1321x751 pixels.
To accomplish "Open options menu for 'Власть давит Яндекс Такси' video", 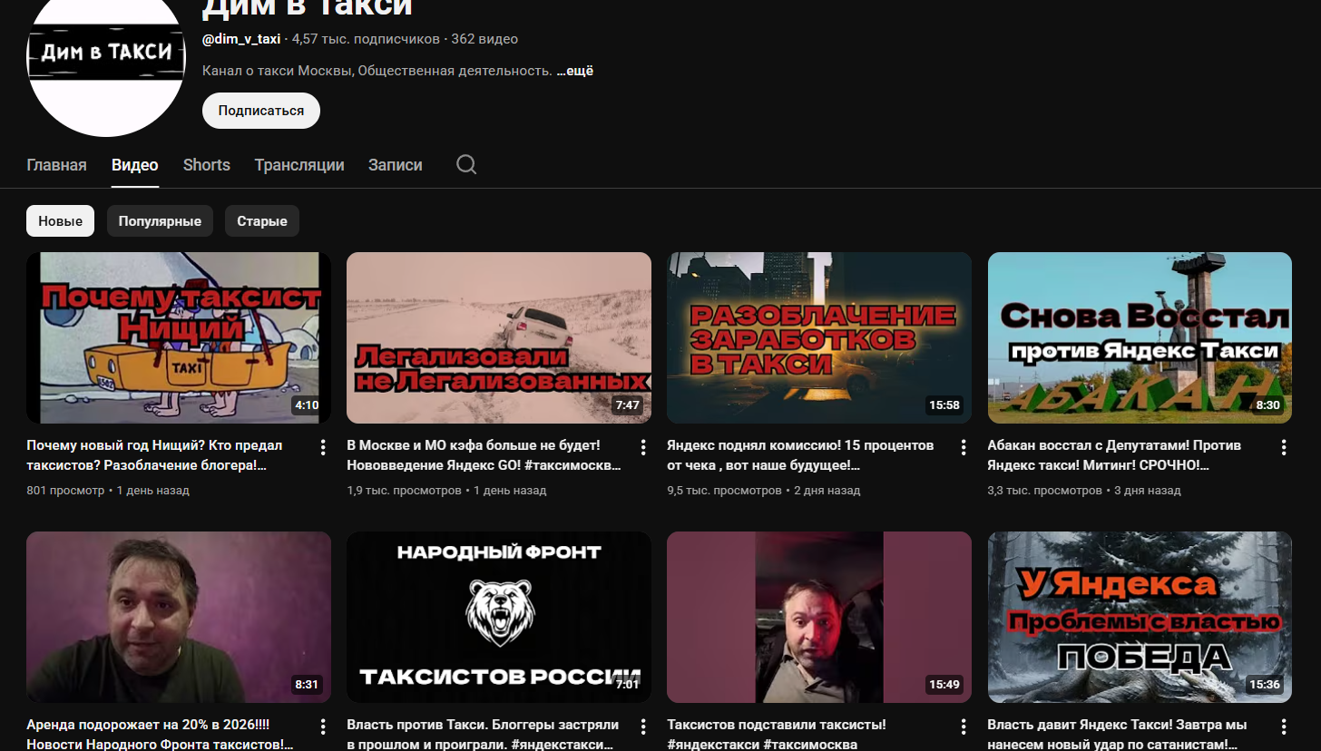I will click(x=1284, y=727).
